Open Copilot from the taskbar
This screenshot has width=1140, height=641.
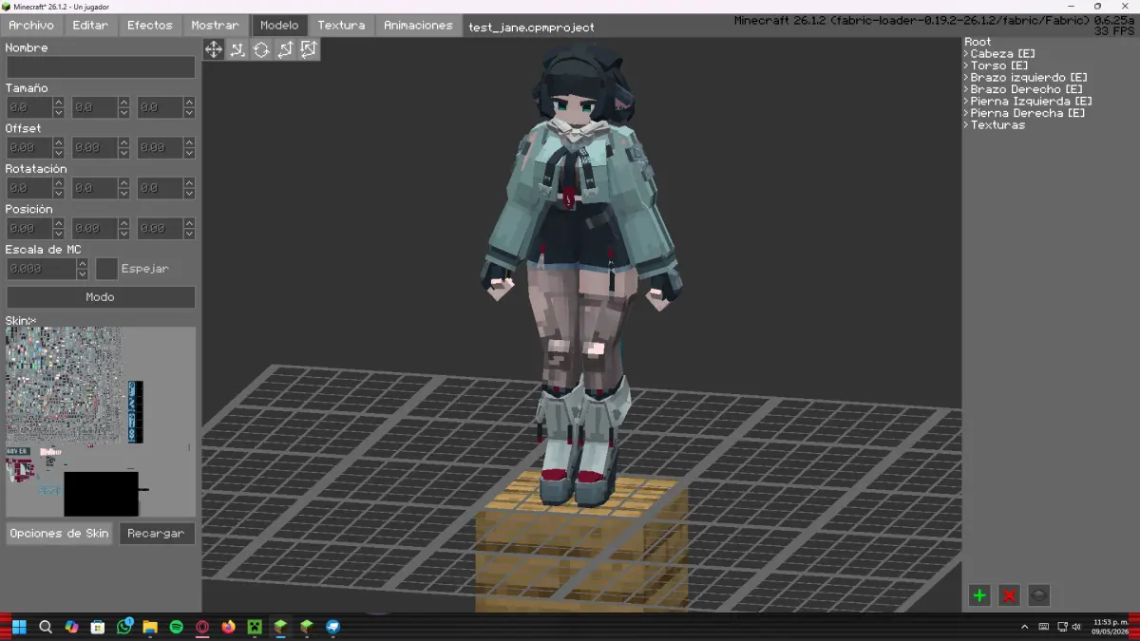coord(71,627)
